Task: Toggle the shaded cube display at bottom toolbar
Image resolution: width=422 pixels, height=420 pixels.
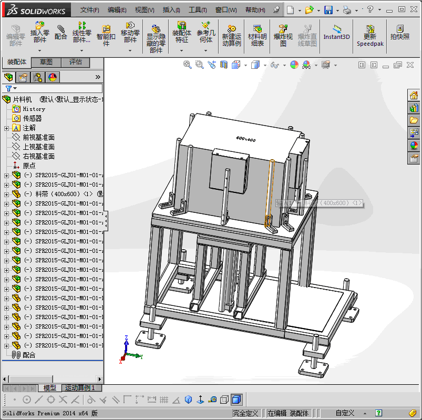Action: point(236,399)
